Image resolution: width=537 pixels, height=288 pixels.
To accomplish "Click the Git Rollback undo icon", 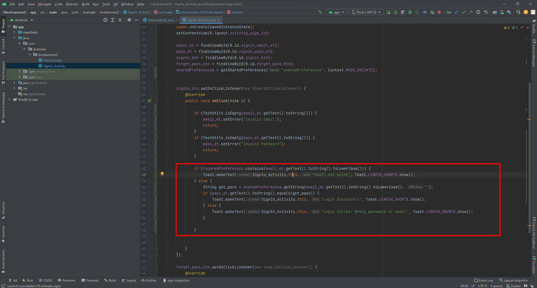I will point(486,12).
